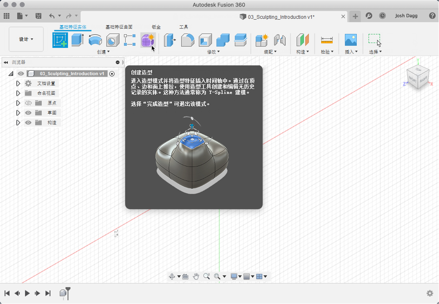Select the Fillet tool
Image resolution: width=439 pixels, height=304 pixels.
click(x=187, y=40)
